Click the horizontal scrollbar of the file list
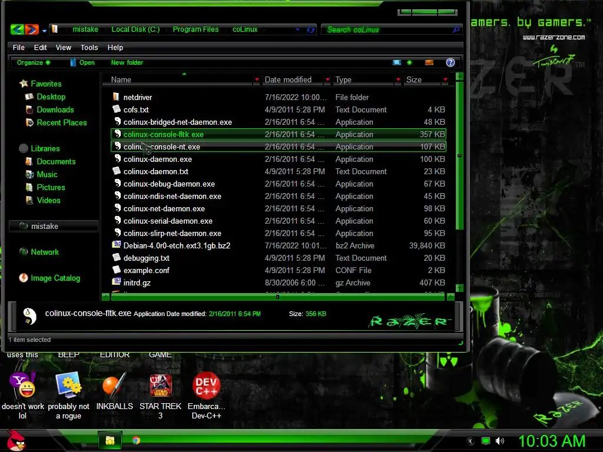Image resolution: width=603 pixels, height=452 pixels. click(x=277, y=297)
